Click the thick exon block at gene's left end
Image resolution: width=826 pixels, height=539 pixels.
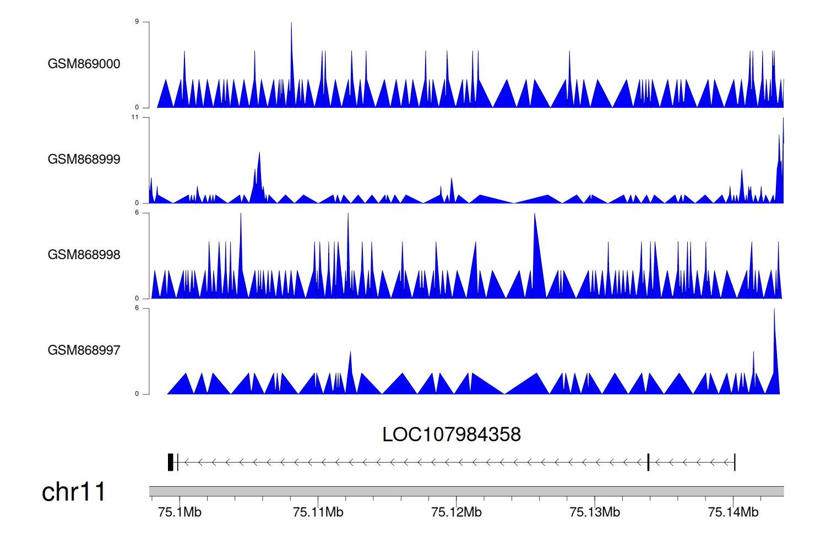(x=171, y=462)
